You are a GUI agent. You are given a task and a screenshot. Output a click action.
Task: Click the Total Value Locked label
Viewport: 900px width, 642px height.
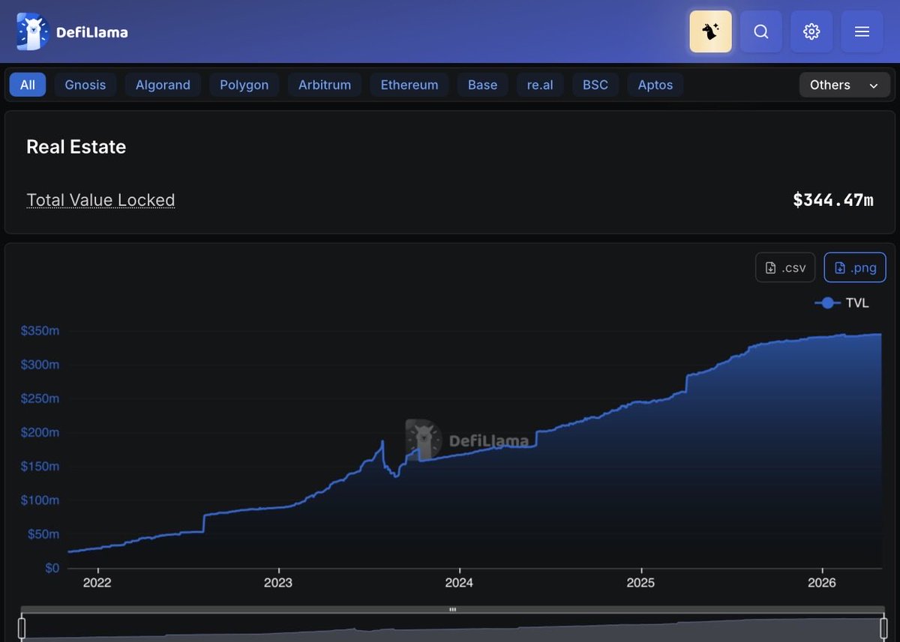[x=100, y=200]
